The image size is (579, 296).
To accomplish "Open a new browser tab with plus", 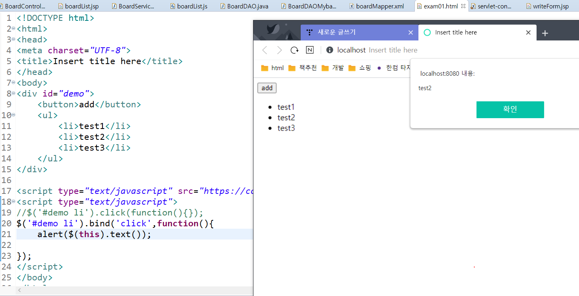I will point(545,33).
